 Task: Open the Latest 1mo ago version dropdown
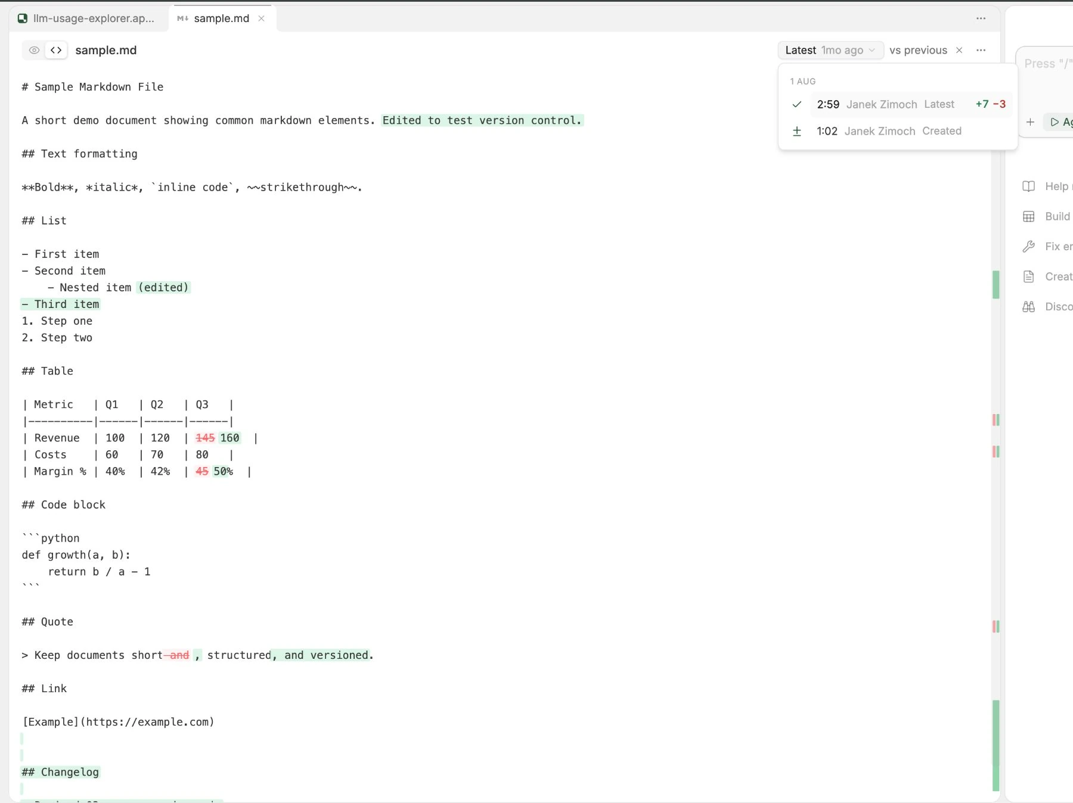pyautogui.click(x=830, y=50)
